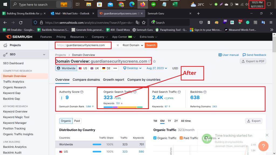
Task: Click the domain search input field
Action: (83, 45)
